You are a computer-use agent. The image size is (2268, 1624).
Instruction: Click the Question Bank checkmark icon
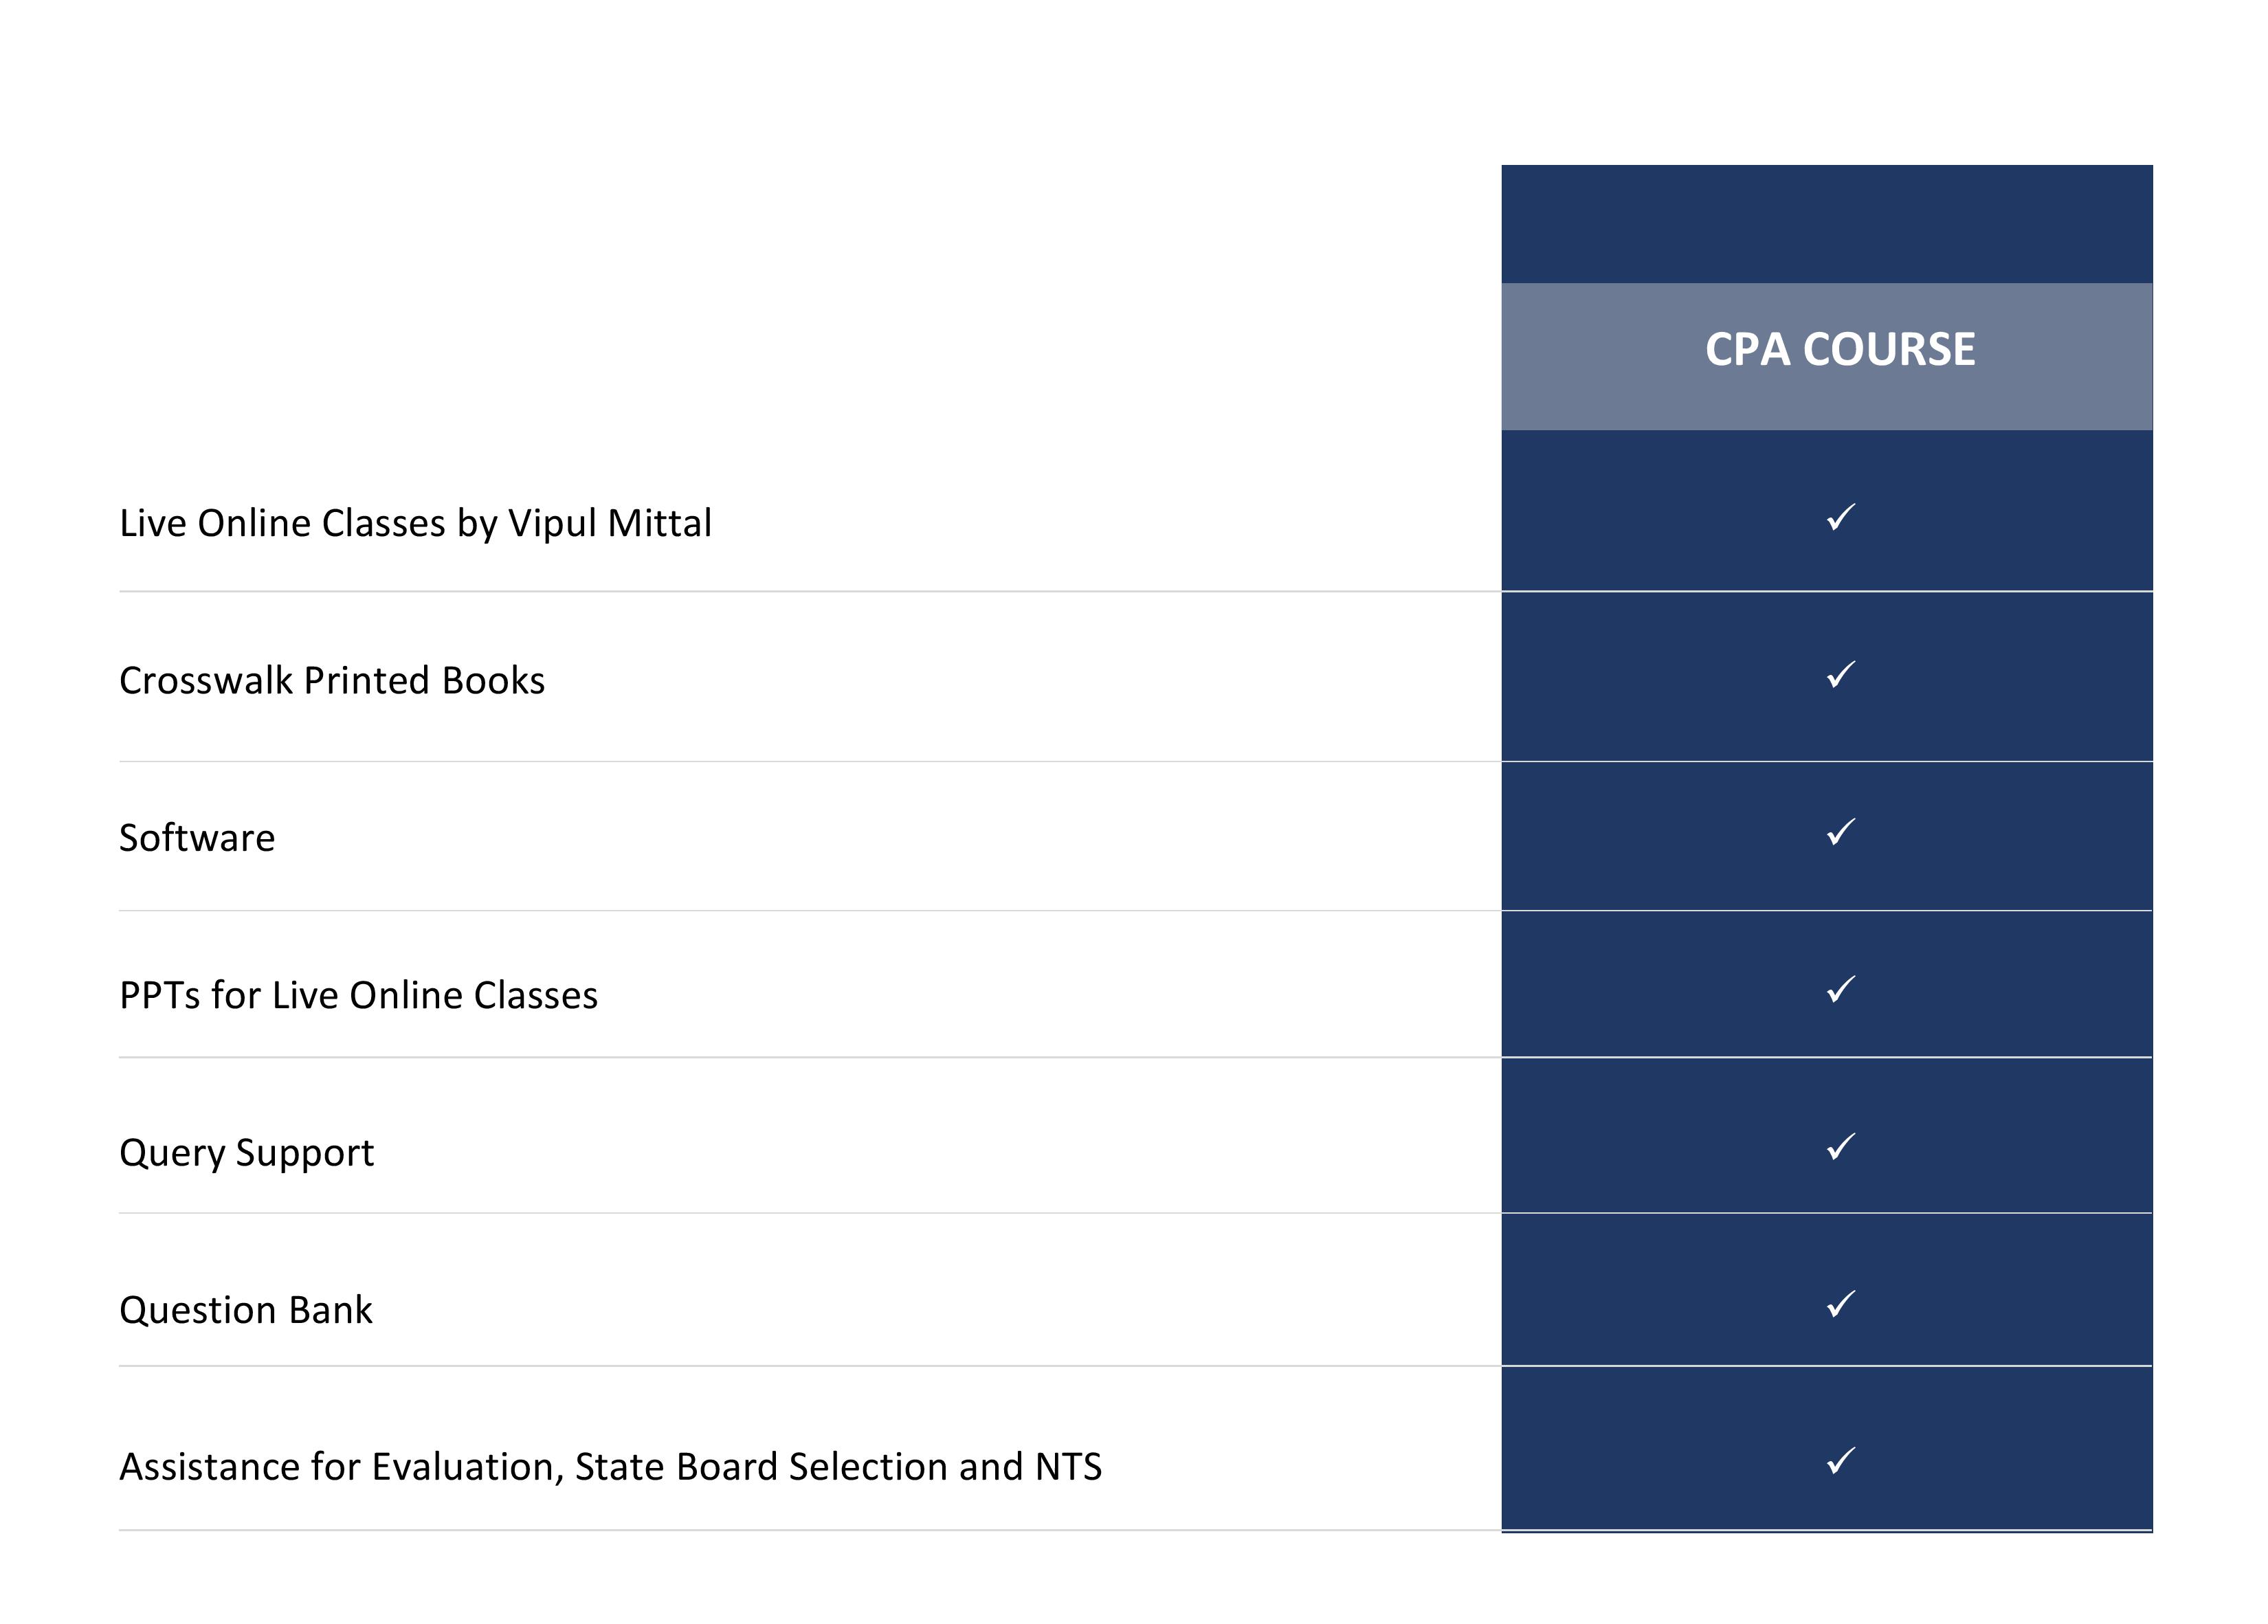[1840, 1304]
